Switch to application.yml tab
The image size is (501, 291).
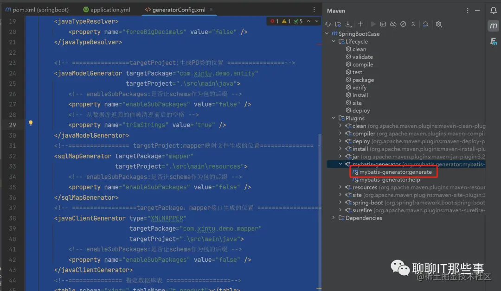107,10
